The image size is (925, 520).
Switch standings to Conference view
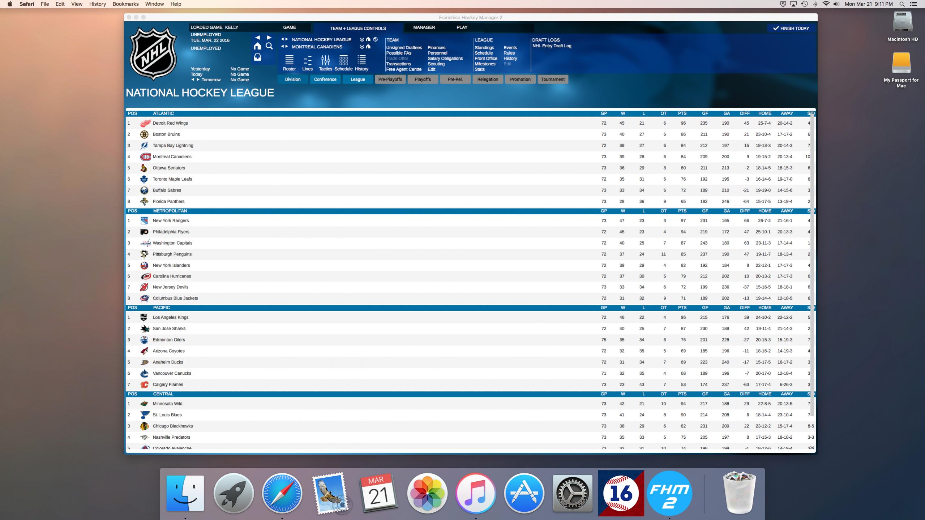[325, 79]
